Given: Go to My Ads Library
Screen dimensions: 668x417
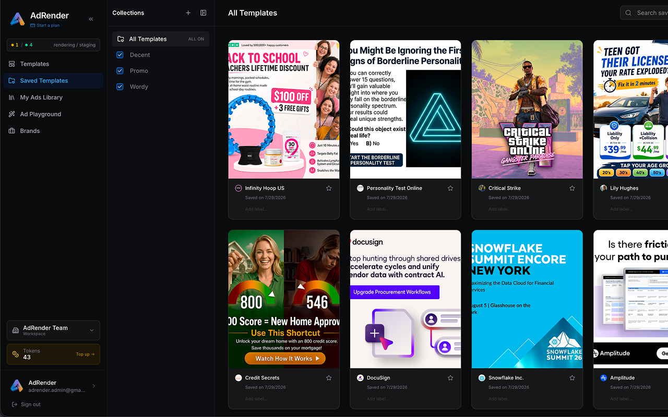Looking at the screenshot, I should point(53,97).
